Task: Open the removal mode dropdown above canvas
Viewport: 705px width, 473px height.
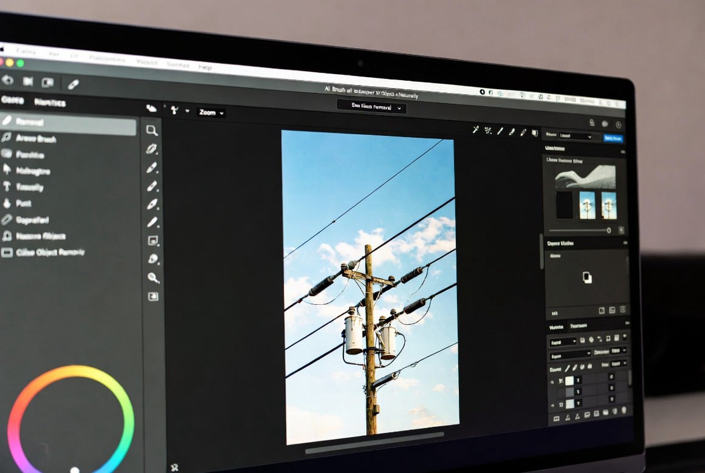Action: [x=371, y=107]
